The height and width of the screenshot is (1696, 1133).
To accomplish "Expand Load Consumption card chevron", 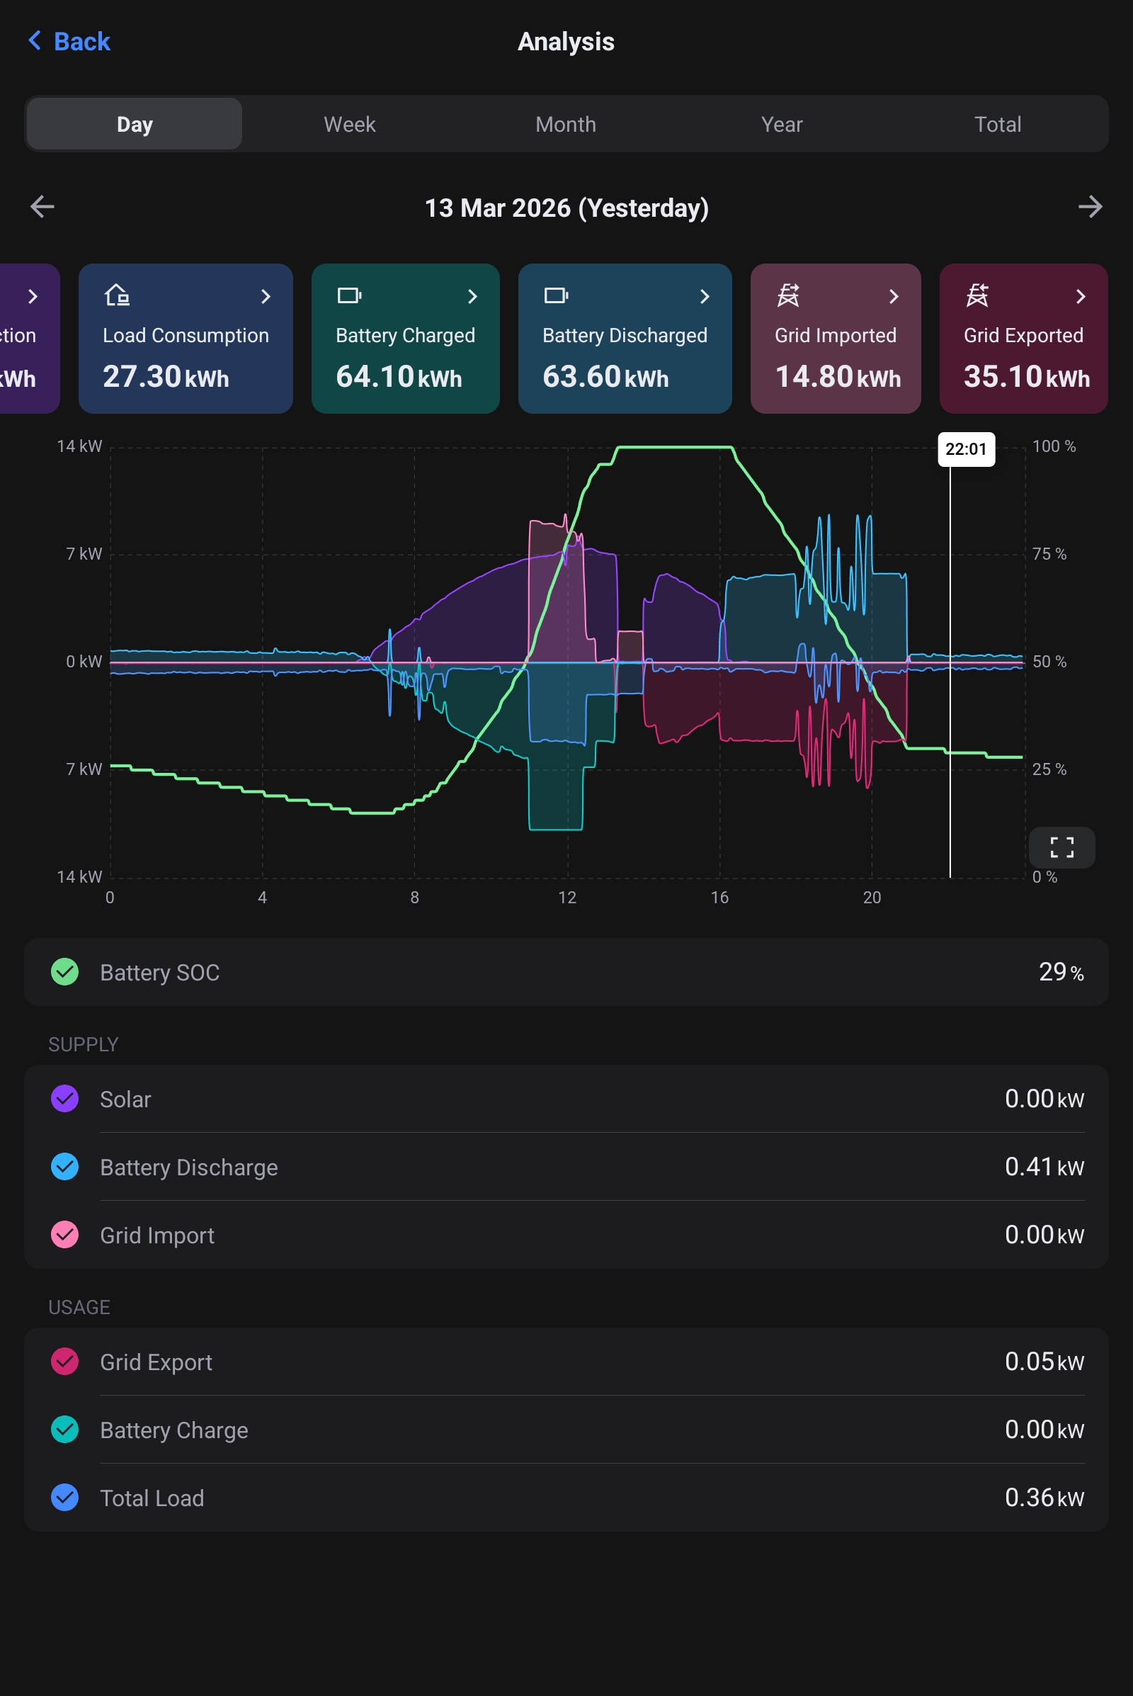I will pyautogui.click(x=265, y=296).
